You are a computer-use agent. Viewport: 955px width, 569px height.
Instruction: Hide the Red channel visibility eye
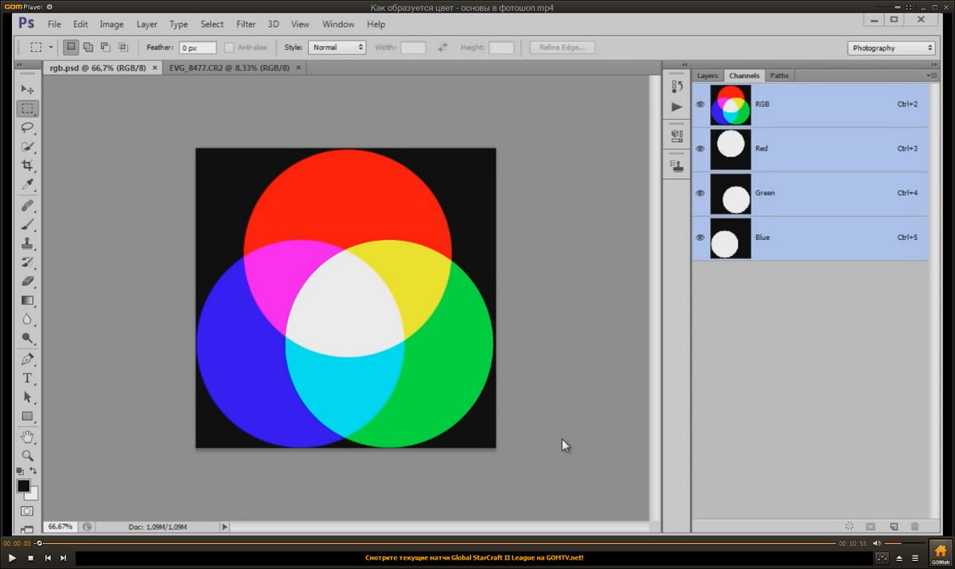[x=700, y=149]
